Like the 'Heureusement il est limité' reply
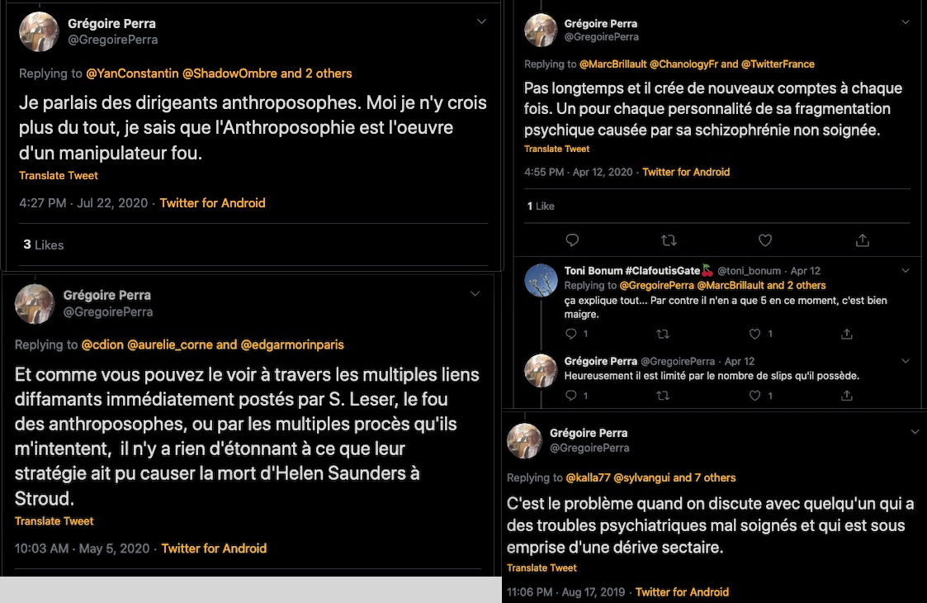The width and height of the screenshot is (927, 603). 754,396
